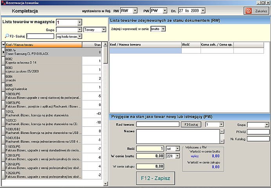Open the brutto price type dropdown

click(x=163, y=29)
